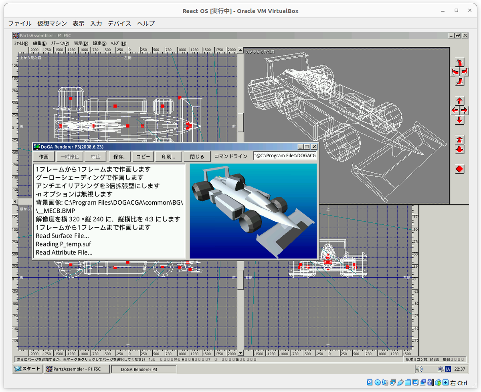Click the スタート start button
Image resolution: width=481 pixels, height=392 pixels.
(28, 369)
